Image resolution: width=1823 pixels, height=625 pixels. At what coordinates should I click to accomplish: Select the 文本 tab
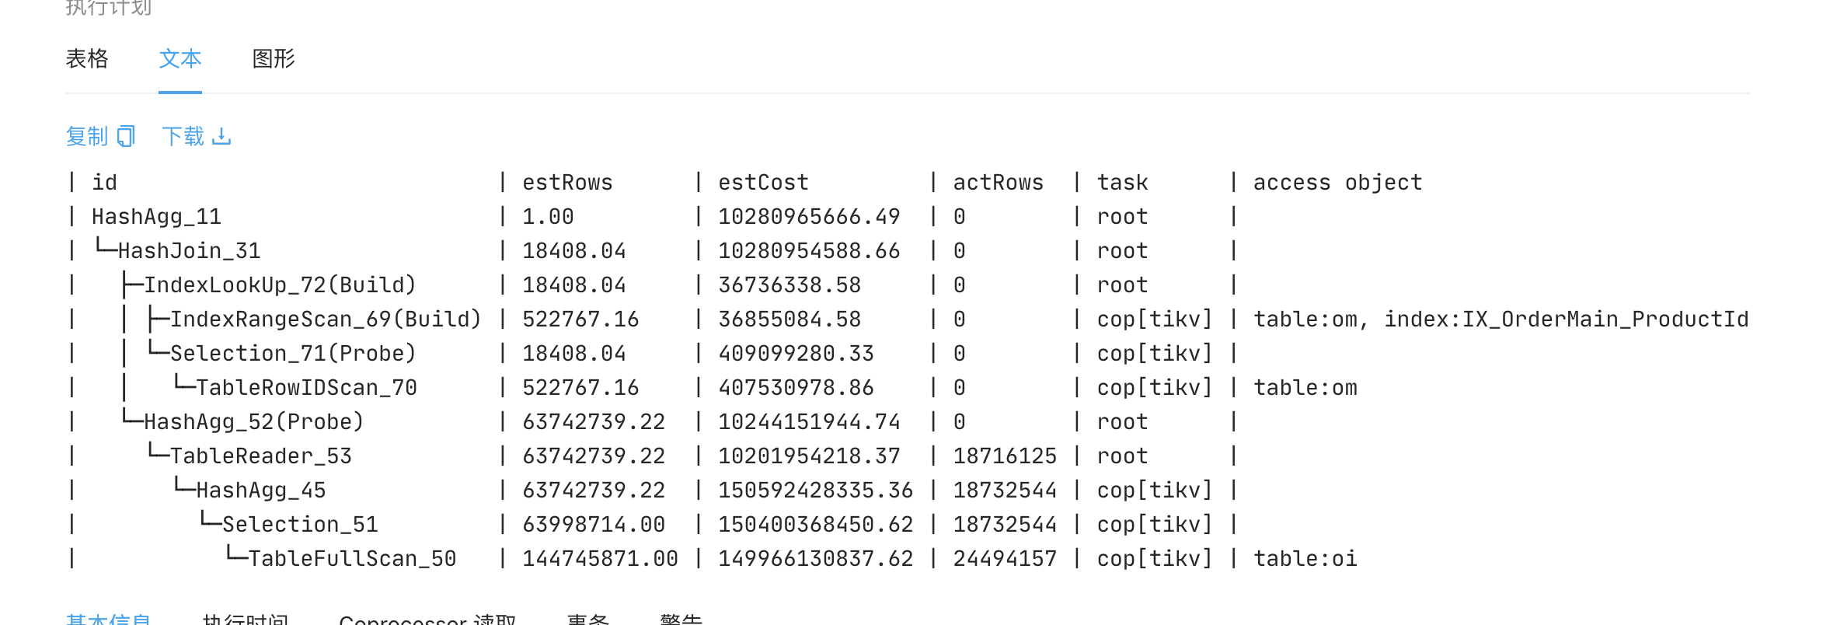[180, 59]
